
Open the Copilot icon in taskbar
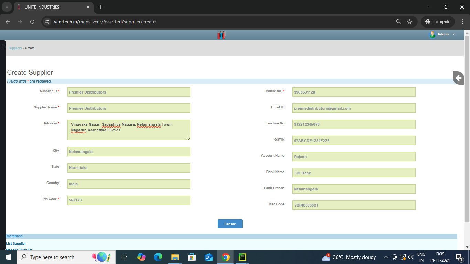[x=141, y=257]
